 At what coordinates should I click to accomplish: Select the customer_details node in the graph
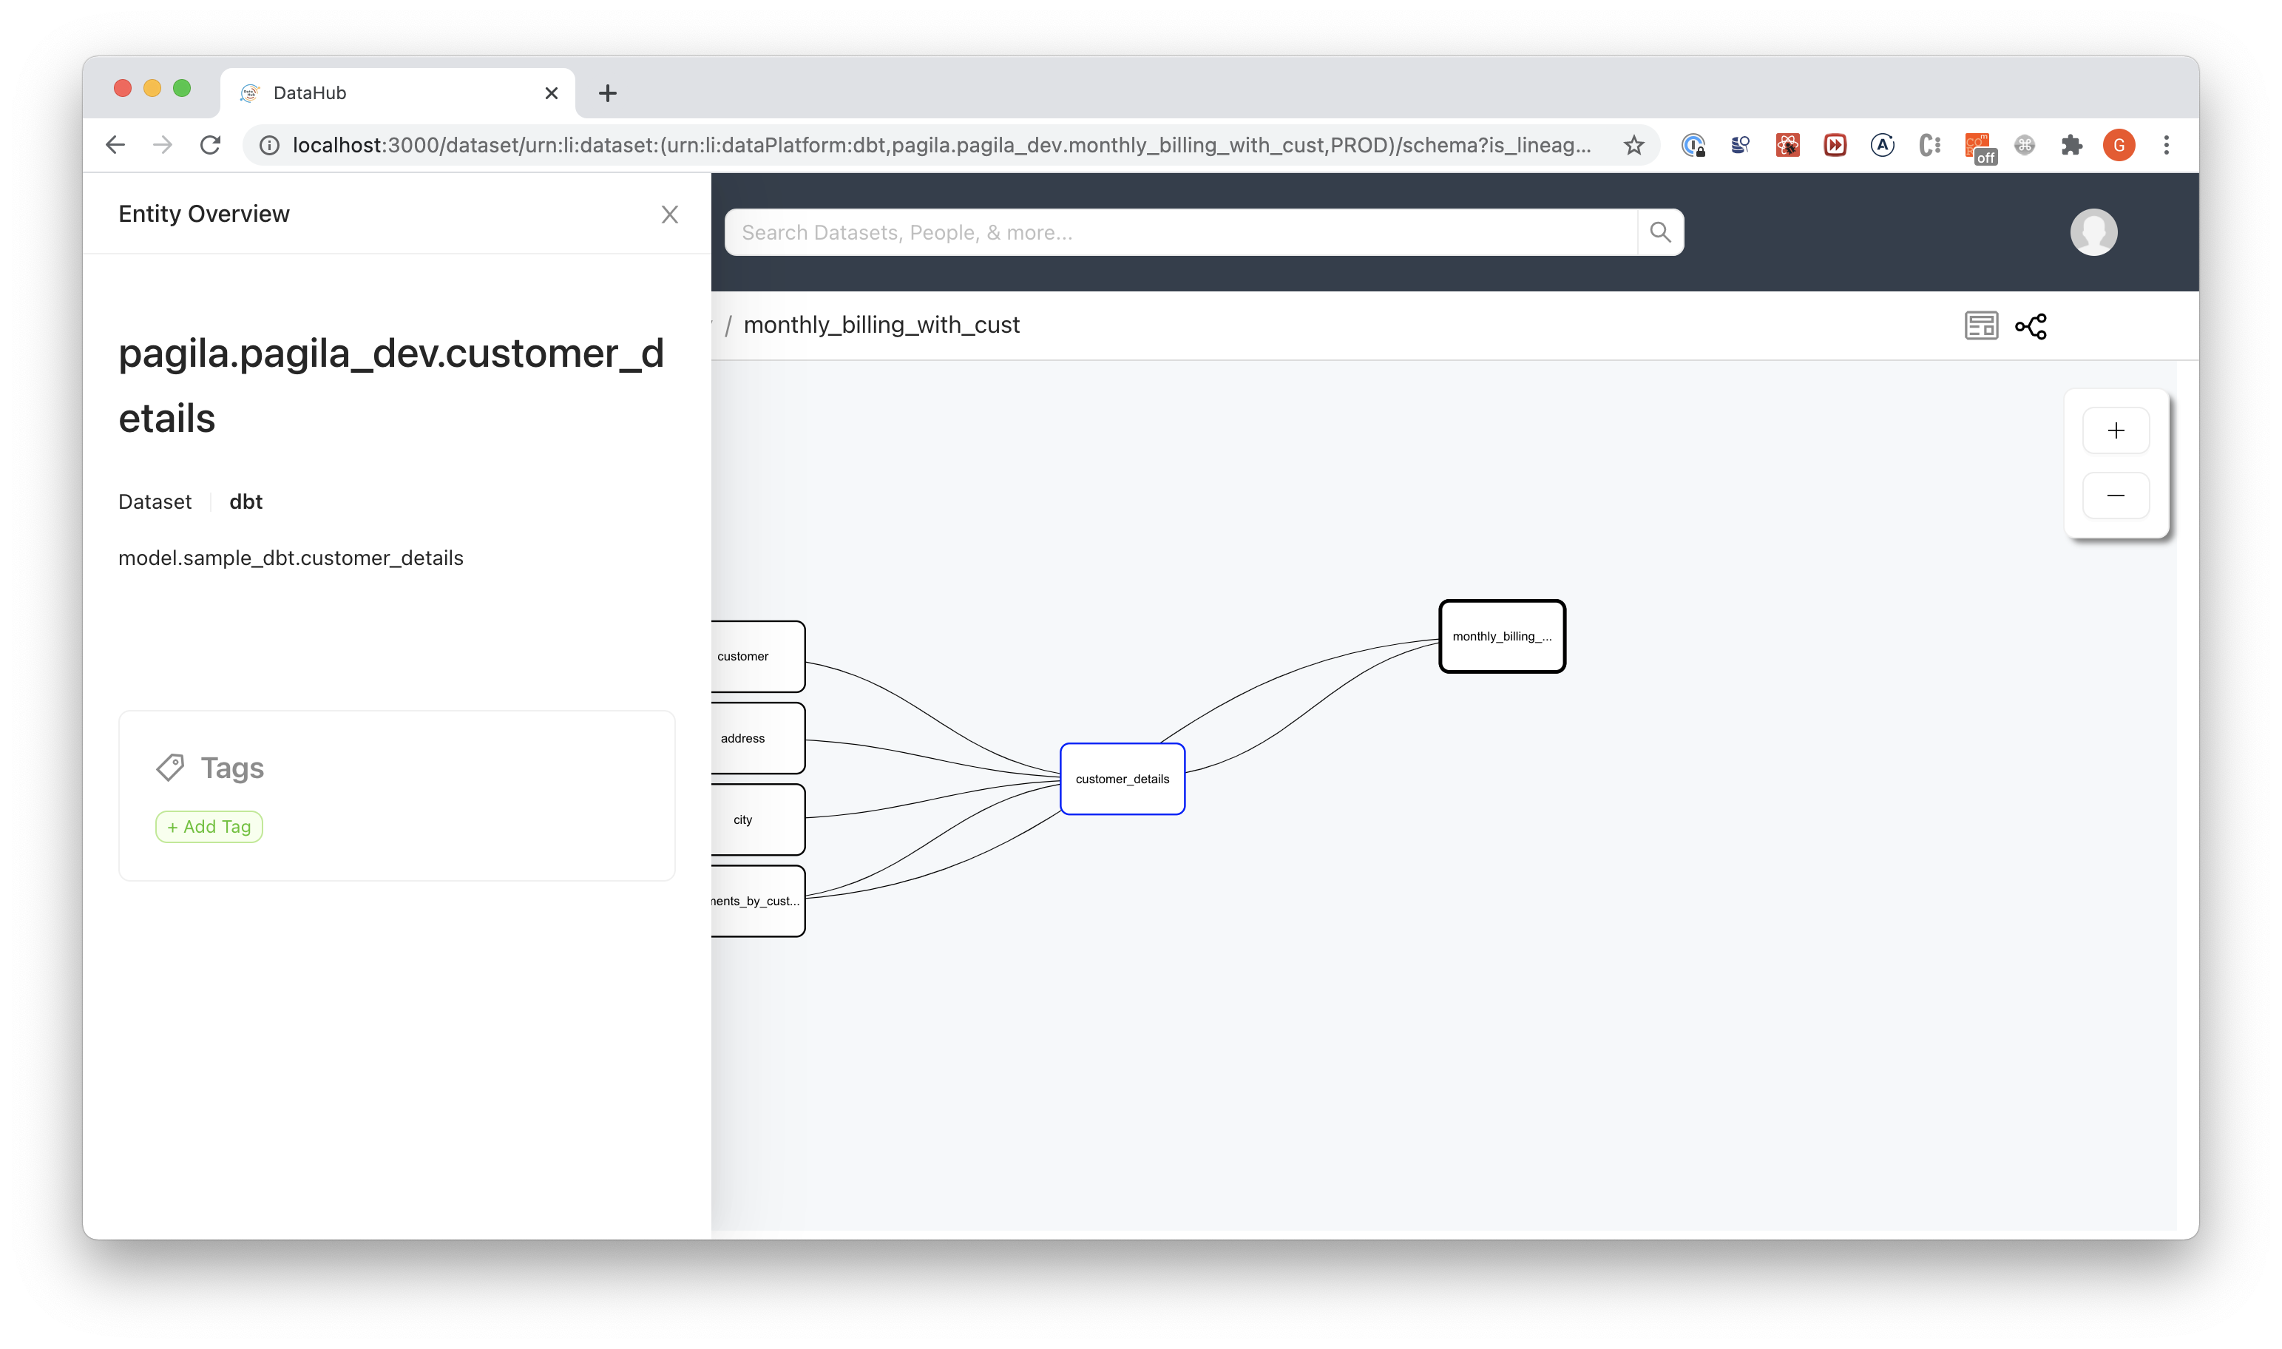[x=1122, y=779]
